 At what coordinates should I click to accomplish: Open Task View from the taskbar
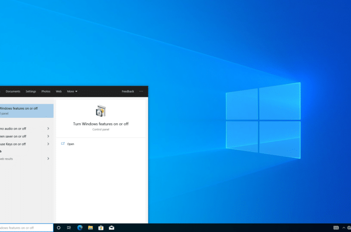pyautogui.click(x=69, y=228)
